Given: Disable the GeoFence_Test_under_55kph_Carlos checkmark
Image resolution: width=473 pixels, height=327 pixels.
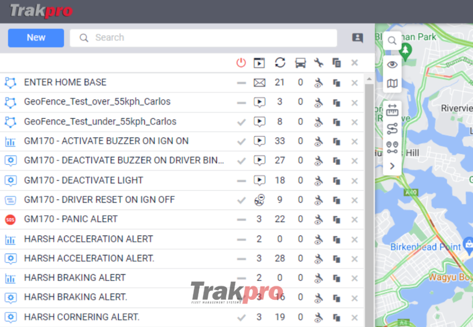Looking at the screenshot, I should point(241,122).
